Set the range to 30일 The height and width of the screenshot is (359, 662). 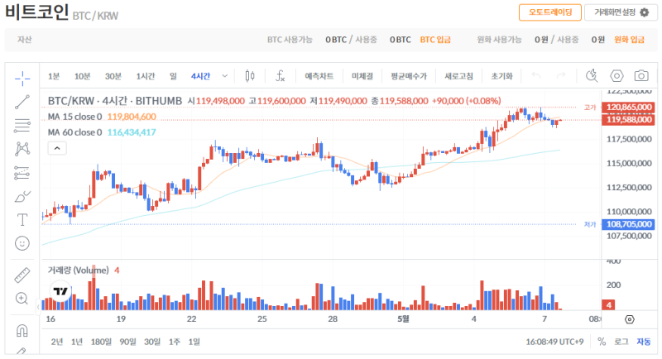click(152, 342)
